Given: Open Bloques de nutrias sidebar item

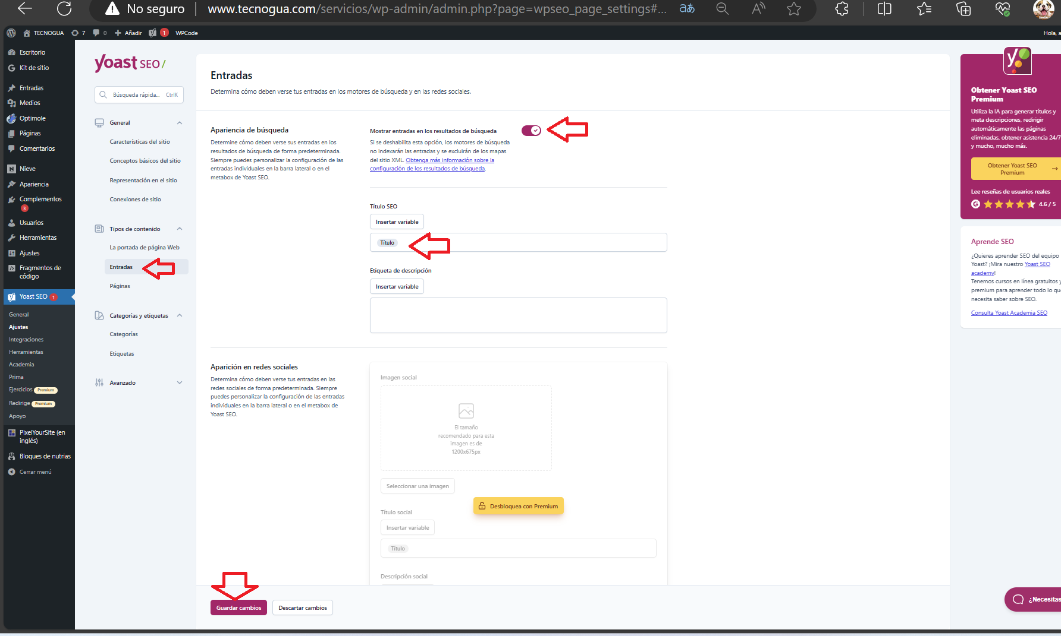Looking at the screenshot, I should [x=45, y=456].
